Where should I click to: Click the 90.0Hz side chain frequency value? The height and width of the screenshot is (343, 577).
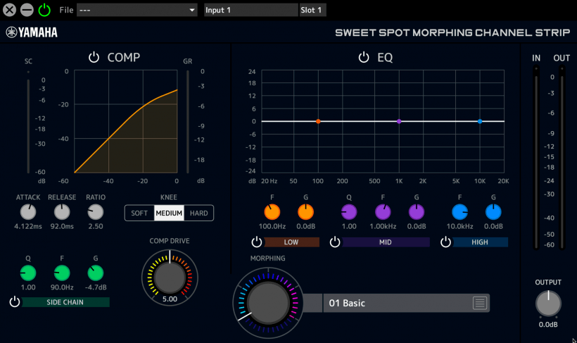[62, 287]
